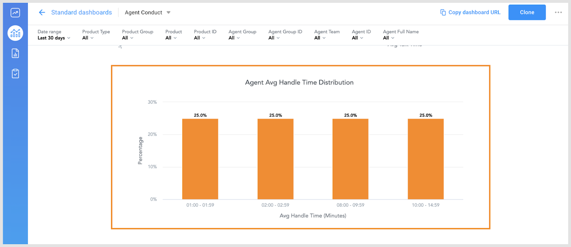Click the Clone button
Image resolution: width=571 pixels, height=247 pixels.
click(x=527, y=12)
